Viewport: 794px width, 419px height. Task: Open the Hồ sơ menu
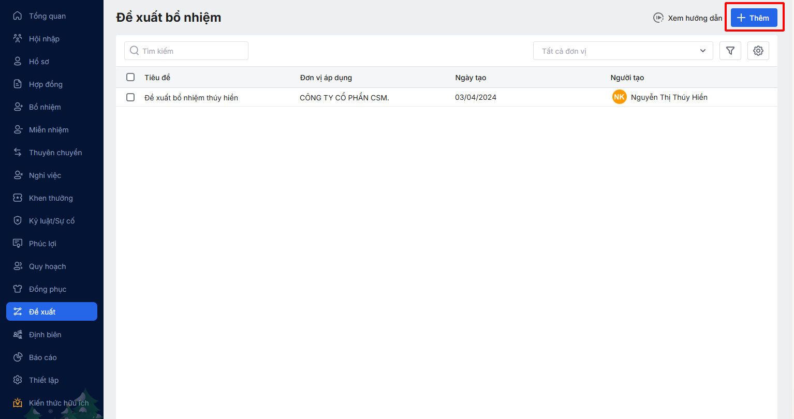(x=52, y=62)
